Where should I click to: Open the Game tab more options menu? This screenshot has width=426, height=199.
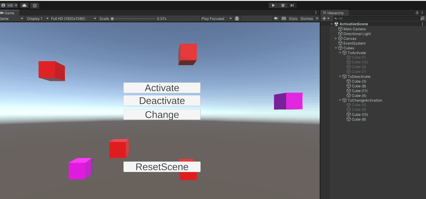coord(316,13)
